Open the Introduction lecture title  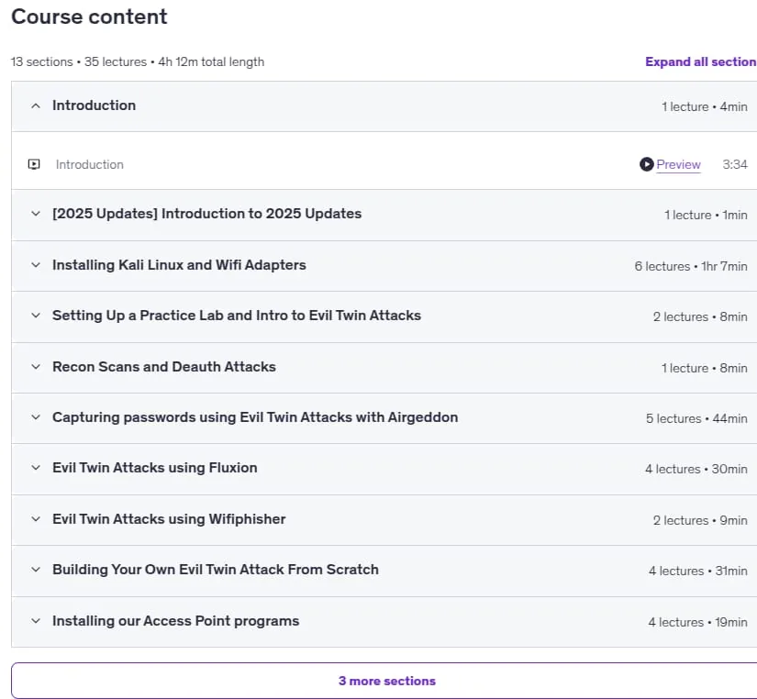[90, 164]
